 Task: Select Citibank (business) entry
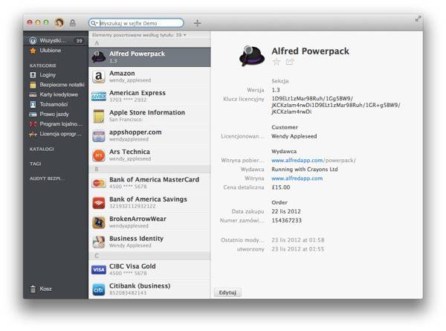pos(149,289)
